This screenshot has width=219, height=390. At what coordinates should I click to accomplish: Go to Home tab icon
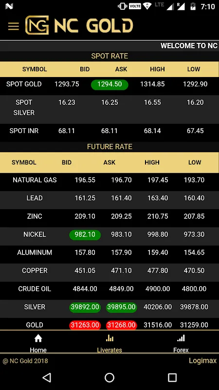coord(38,338)
